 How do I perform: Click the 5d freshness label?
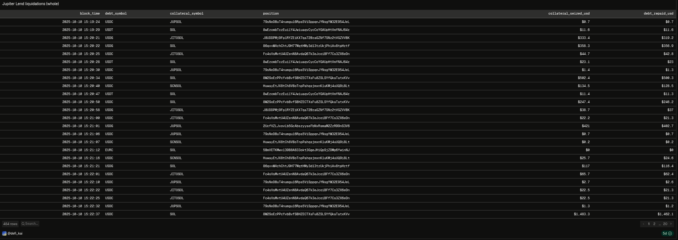coord(665,233)
